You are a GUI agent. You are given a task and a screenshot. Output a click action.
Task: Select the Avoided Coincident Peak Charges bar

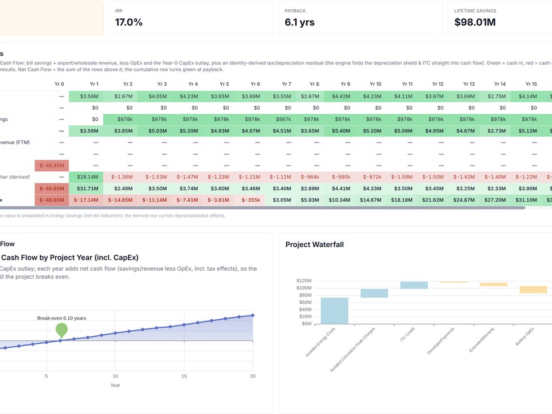pos(374,293)
